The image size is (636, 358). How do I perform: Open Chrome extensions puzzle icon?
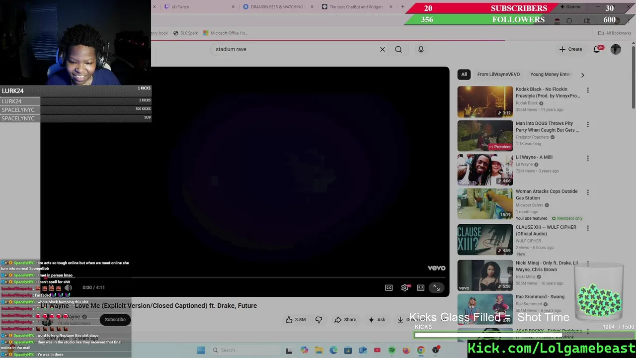pos(569,21)
